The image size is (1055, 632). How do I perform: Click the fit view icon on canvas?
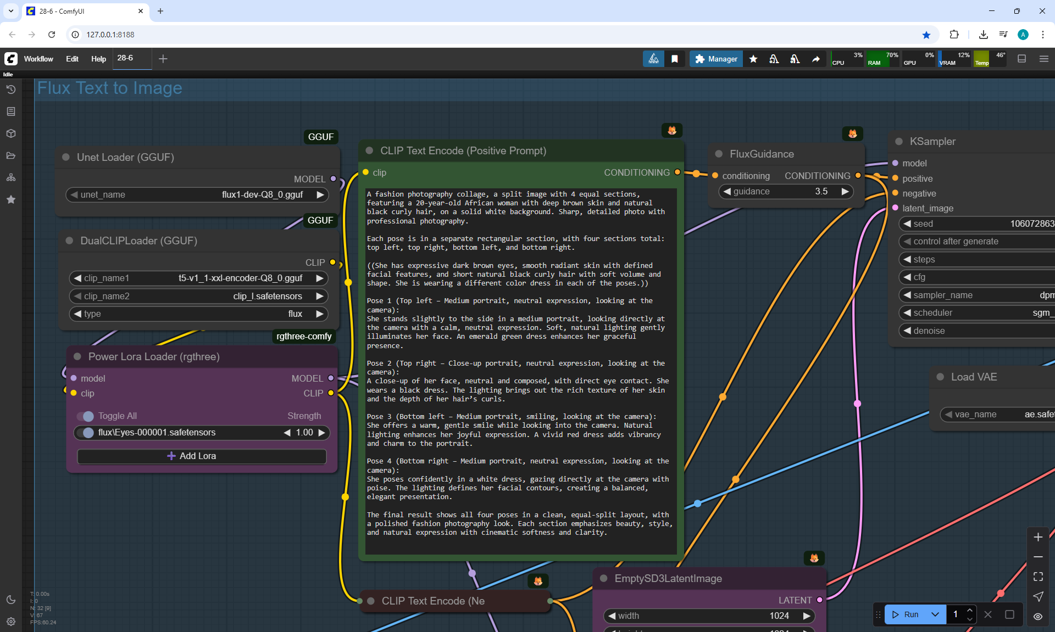[1038, 577]
